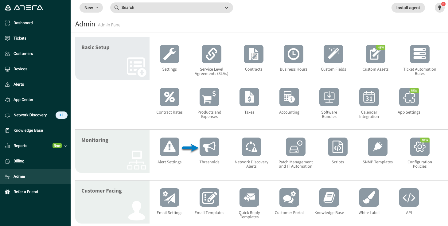Open the Custom Fields wand icon
448x226 pixels.
click(333, 54)
